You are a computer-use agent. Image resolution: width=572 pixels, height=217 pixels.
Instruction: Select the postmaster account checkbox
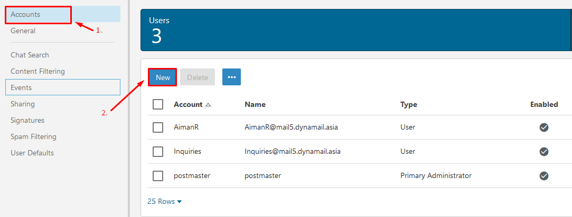[x=158, y=175]
